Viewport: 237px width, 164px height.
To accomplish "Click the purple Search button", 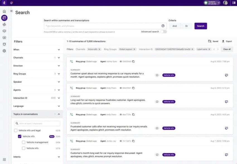I will click(x=200, y=26).
